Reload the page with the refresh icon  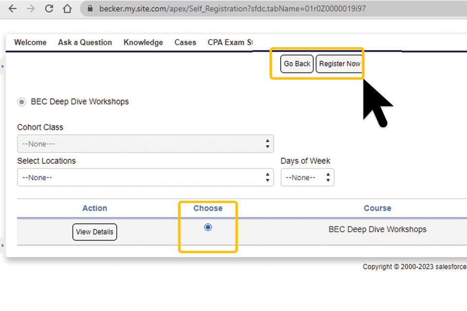49,9
